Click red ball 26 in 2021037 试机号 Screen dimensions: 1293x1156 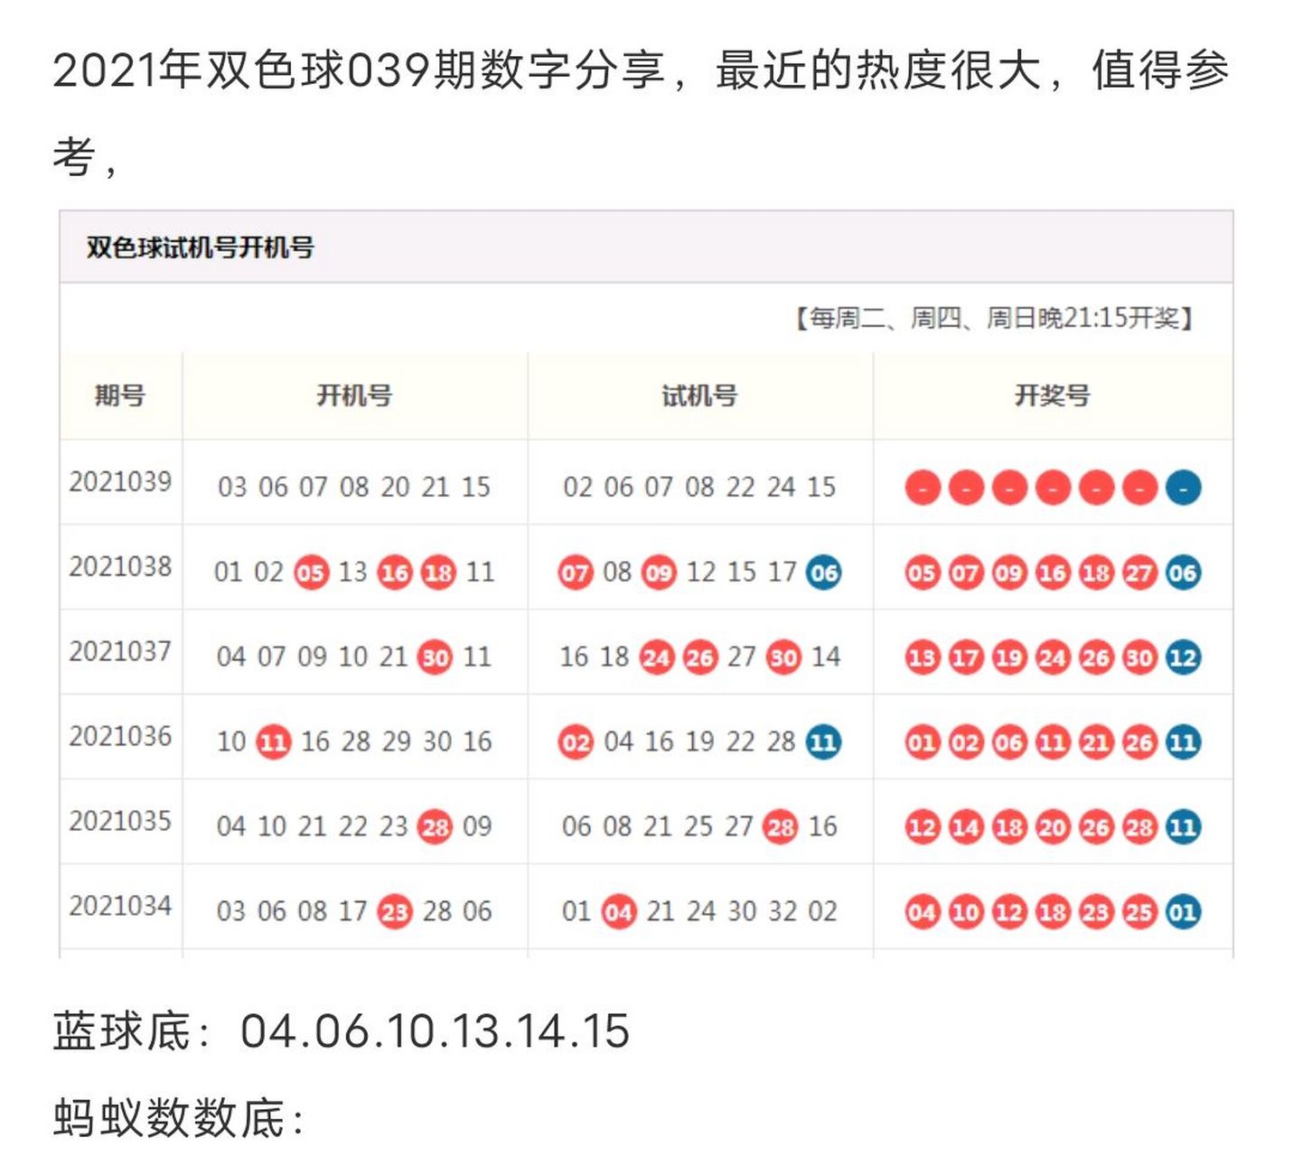click(700, 657)
